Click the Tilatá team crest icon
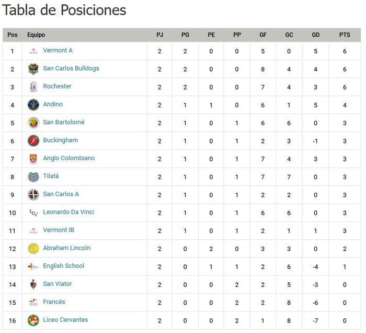 (33, 176)
